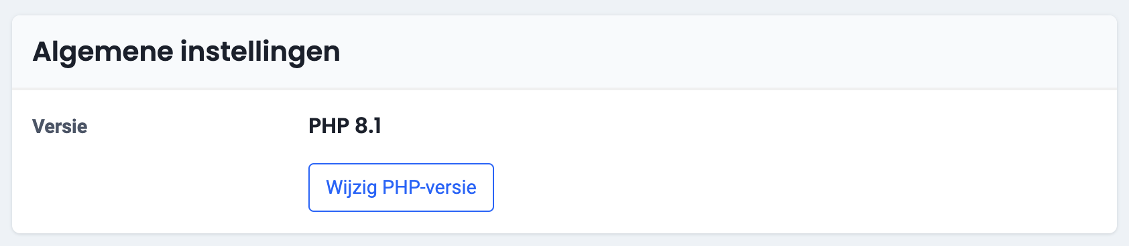The height and width of the screenshot is (246, 1129).
Task: Click the Versie label
Action: pyautogui.click(x=60, y=126)
